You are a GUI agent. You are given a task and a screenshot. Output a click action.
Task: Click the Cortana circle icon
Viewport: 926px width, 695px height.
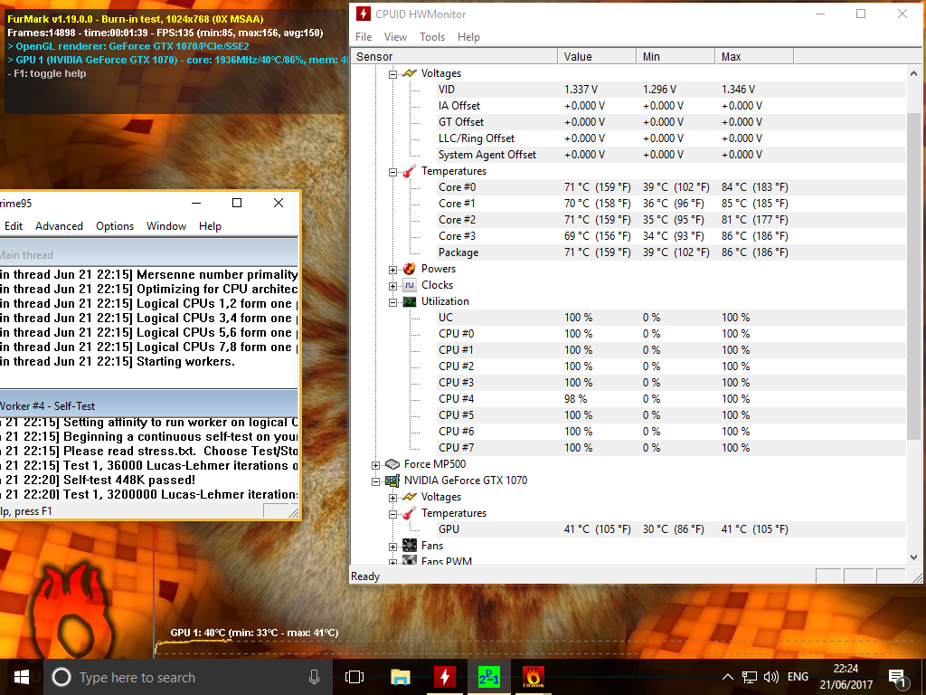tap(61, 677)
